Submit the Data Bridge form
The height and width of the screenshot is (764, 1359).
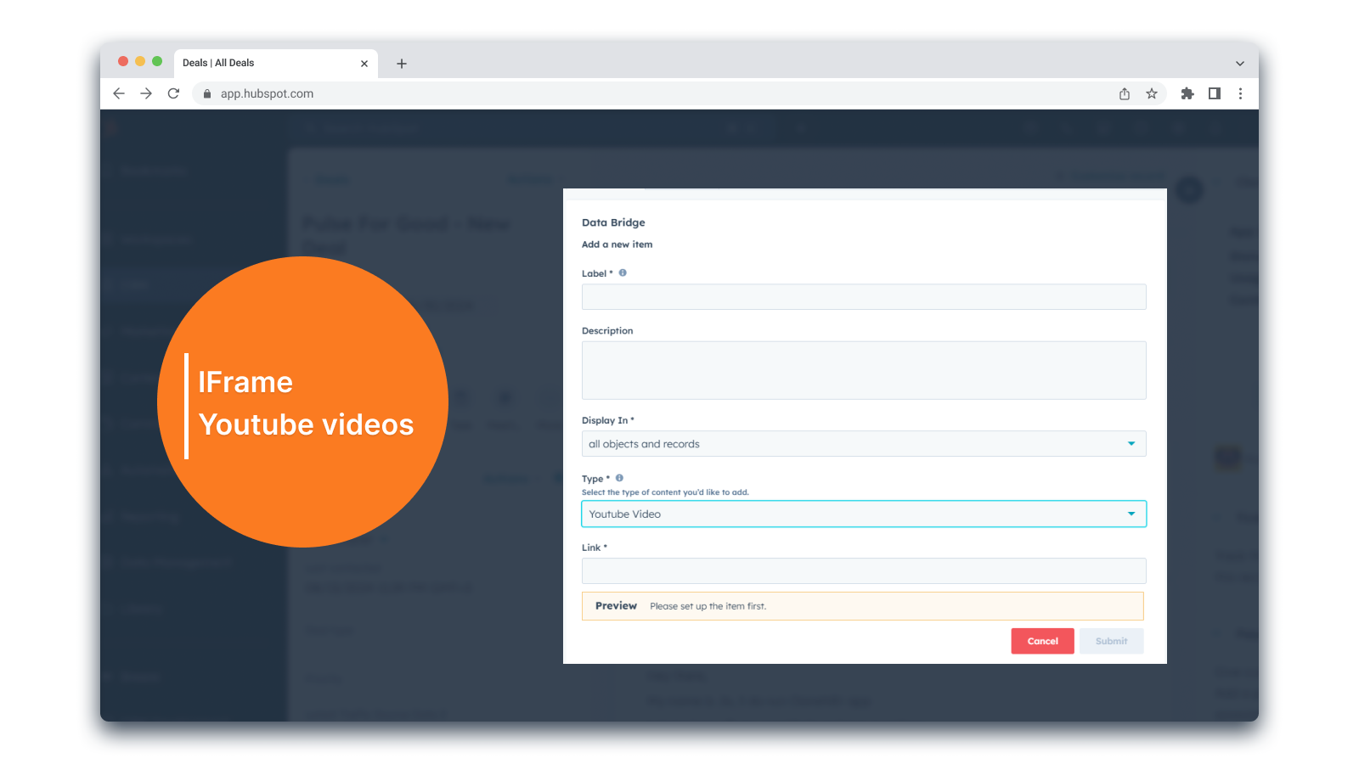point(1111,641)
